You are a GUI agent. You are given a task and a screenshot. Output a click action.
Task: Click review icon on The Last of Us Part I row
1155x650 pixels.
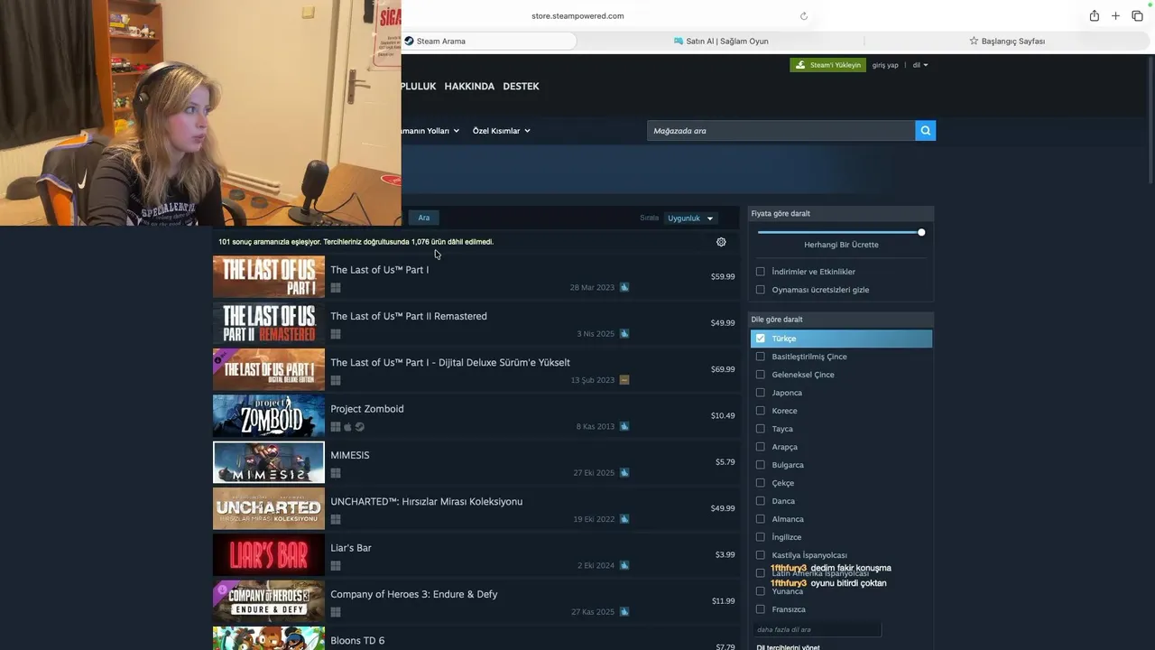point(624,288)
